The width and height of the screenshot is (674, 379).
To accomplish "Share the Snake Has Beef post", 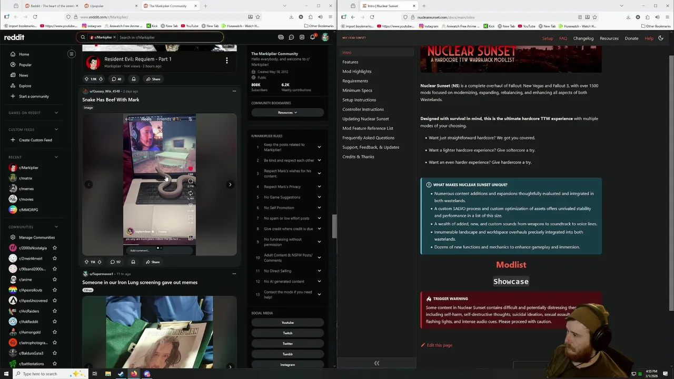I will [x=153, y=262].
